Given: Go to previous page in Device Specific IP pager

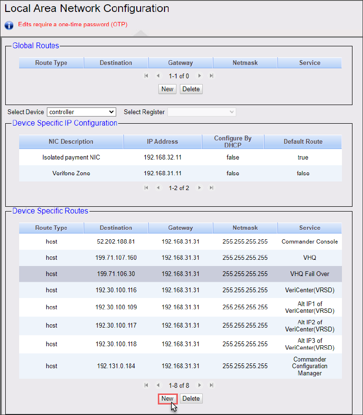Looking at the screenshot, I should (158, 188).
